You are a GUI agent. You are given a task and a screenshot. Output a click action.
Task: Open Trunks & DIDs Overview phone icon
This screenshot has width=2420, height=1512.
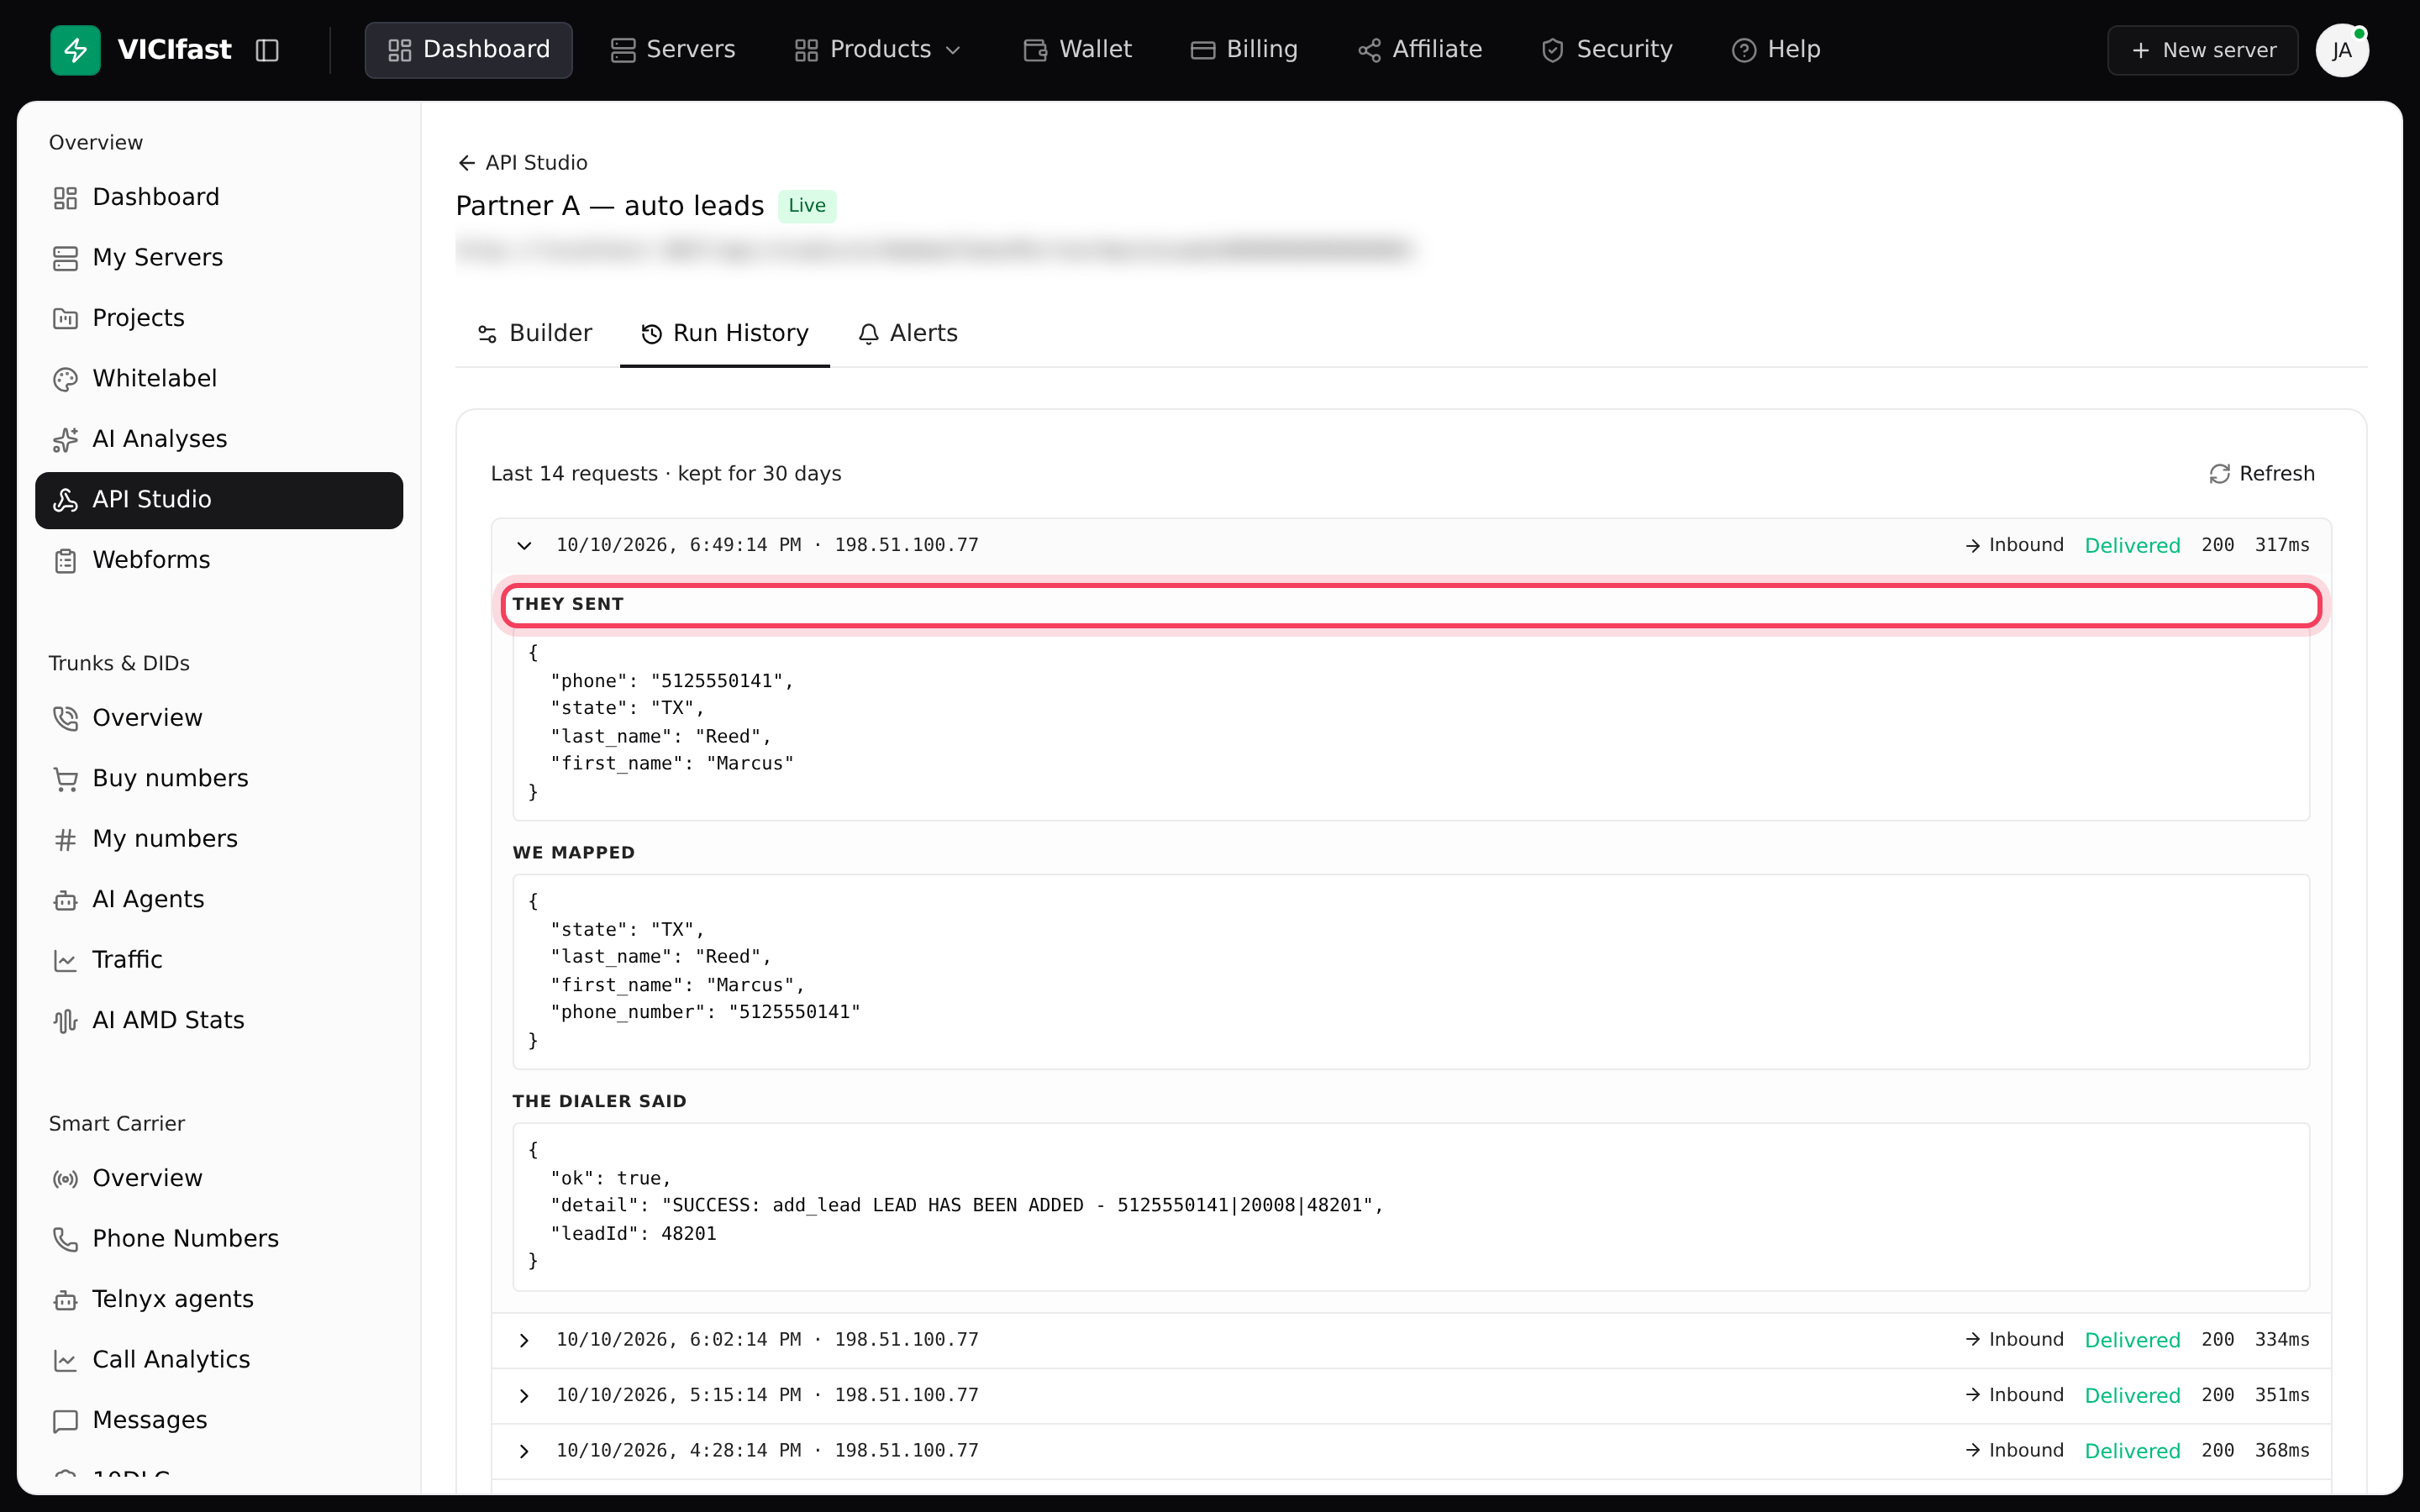(65, 718)
